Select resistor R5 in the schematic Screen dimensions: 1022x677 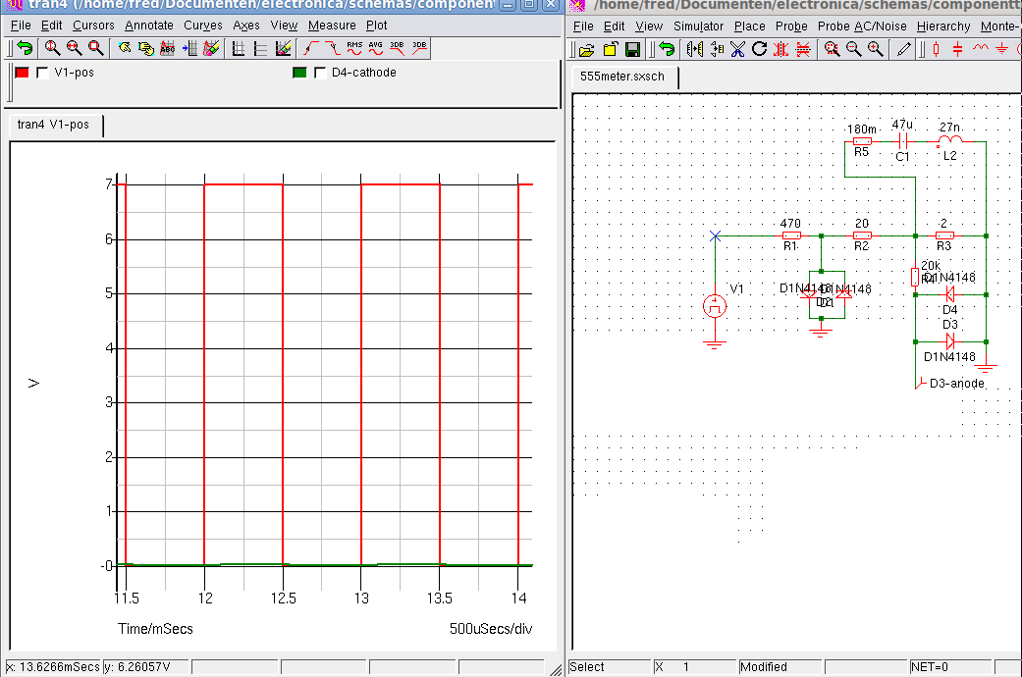pos(862,140)
